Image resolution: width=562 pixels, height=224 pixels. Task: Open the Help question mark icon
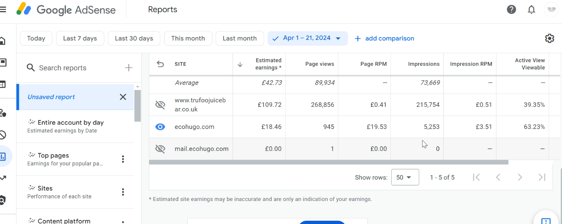click(511, 9)
